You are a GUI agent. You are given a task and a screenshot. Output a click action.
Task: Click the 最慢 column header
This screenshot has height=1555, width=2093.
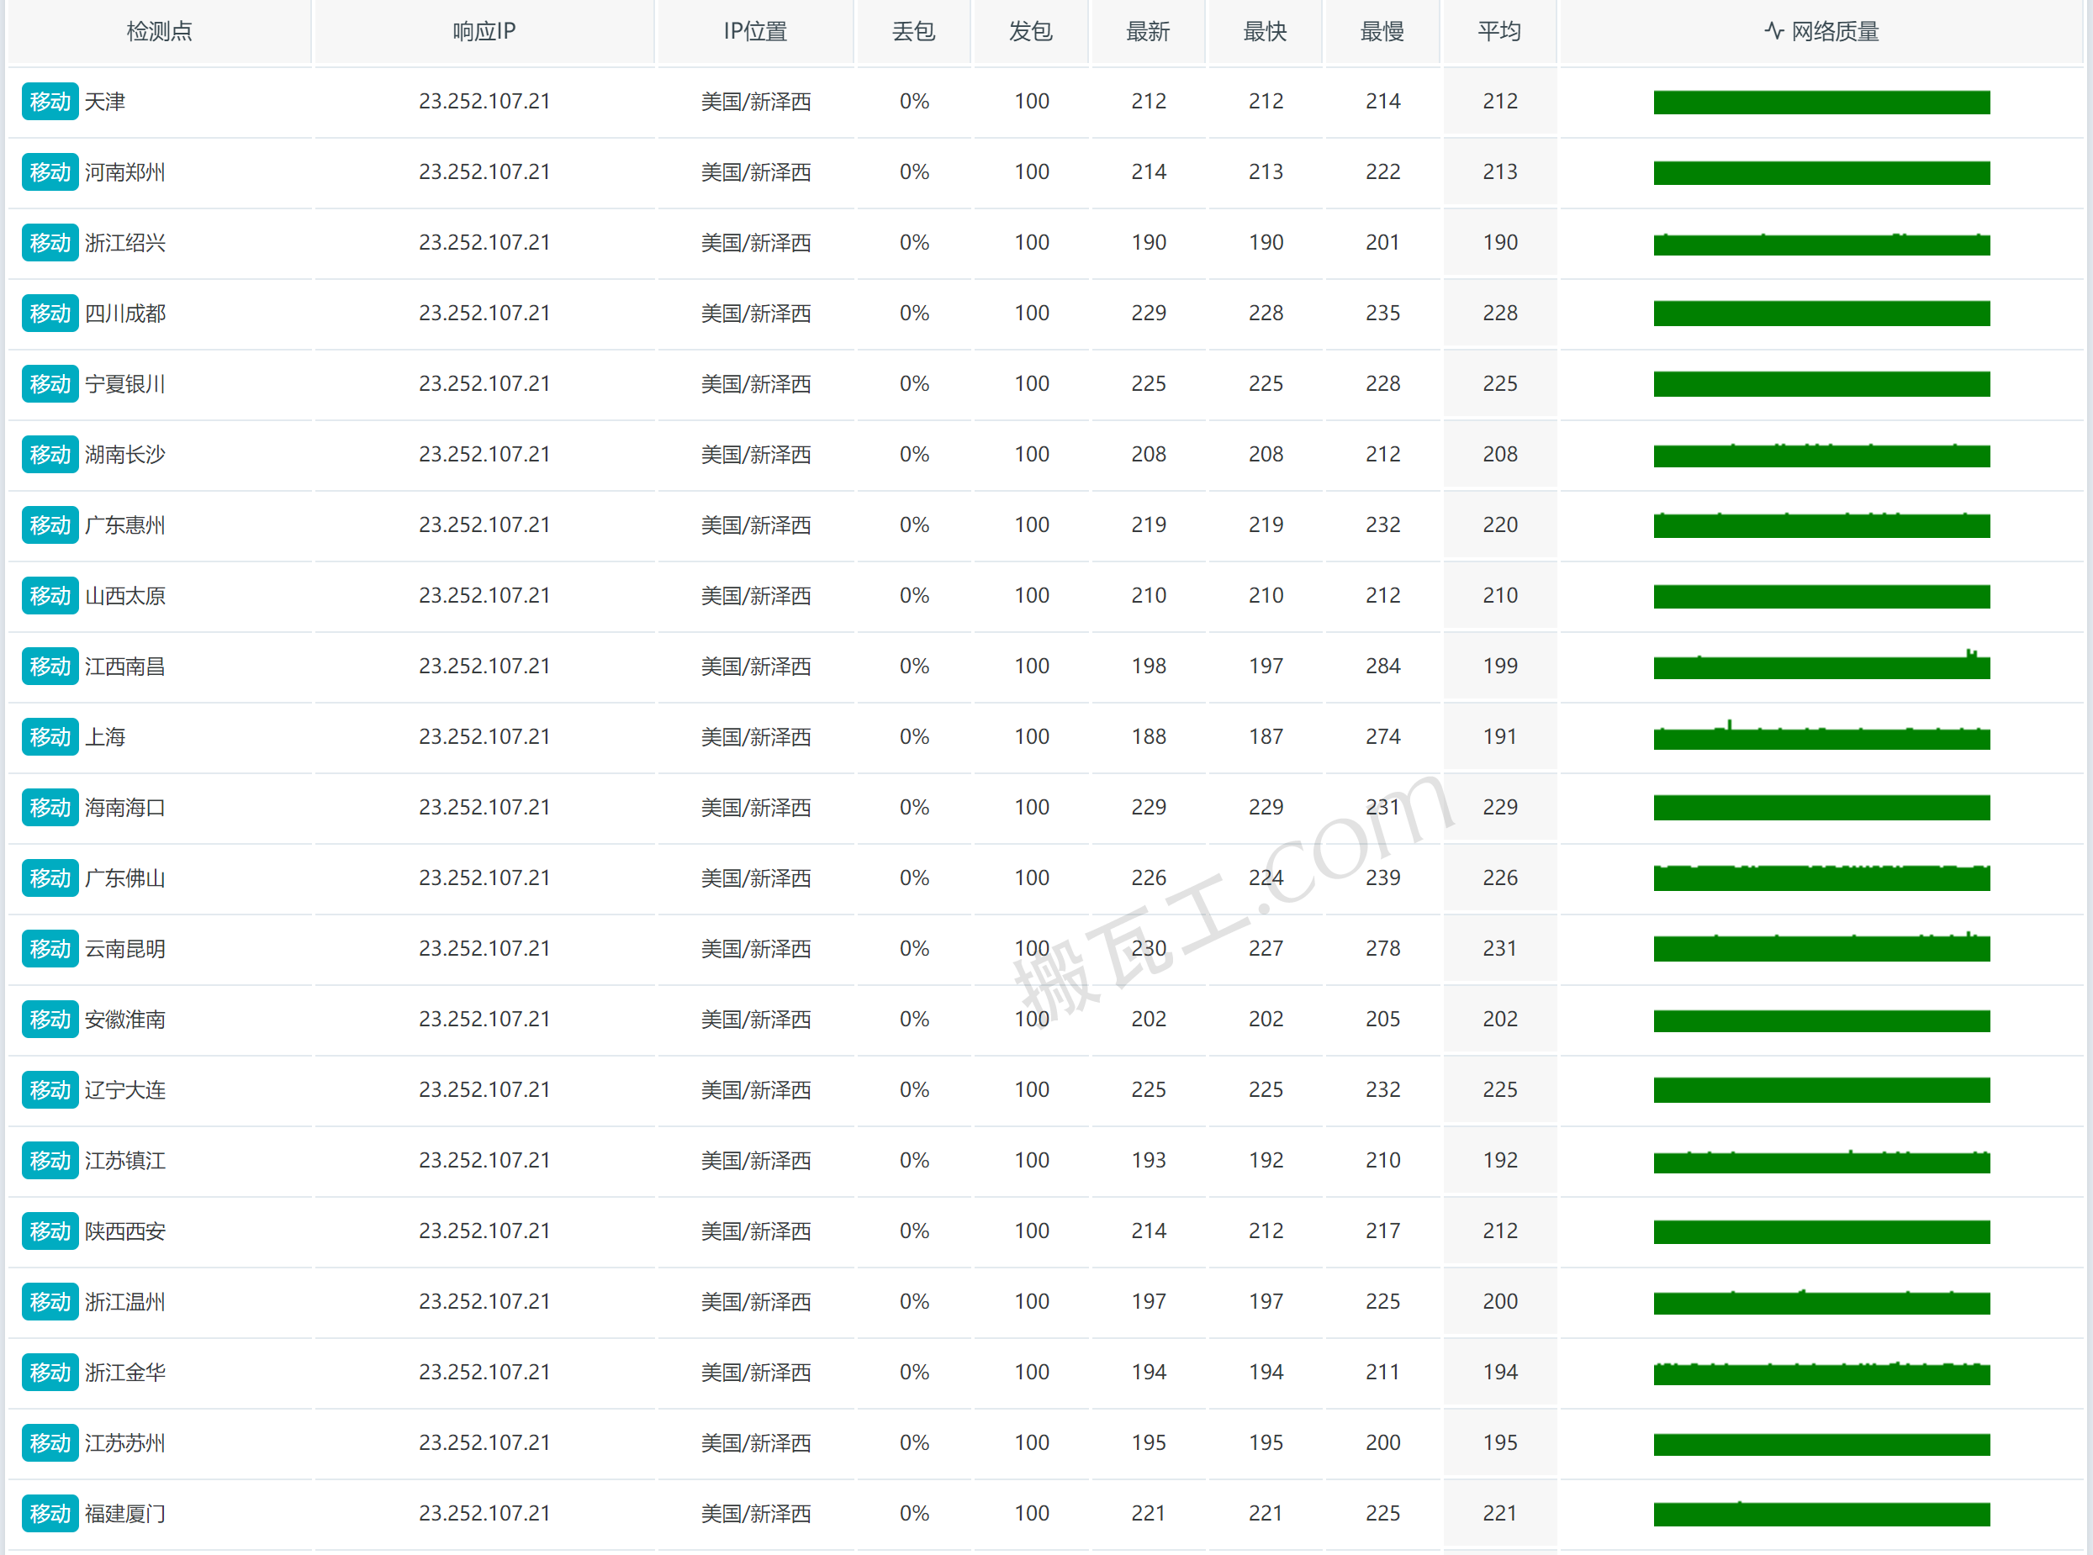click(1382, 31)
